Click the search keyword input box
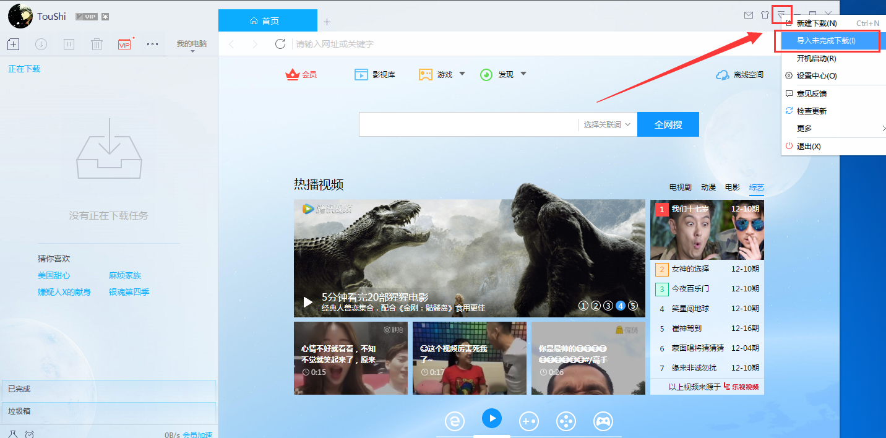Screen dimensions: 886x438 pos(468,124)
